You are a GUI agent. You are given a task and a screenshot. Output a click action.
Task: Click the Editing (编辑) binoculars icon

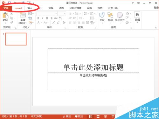137,15
